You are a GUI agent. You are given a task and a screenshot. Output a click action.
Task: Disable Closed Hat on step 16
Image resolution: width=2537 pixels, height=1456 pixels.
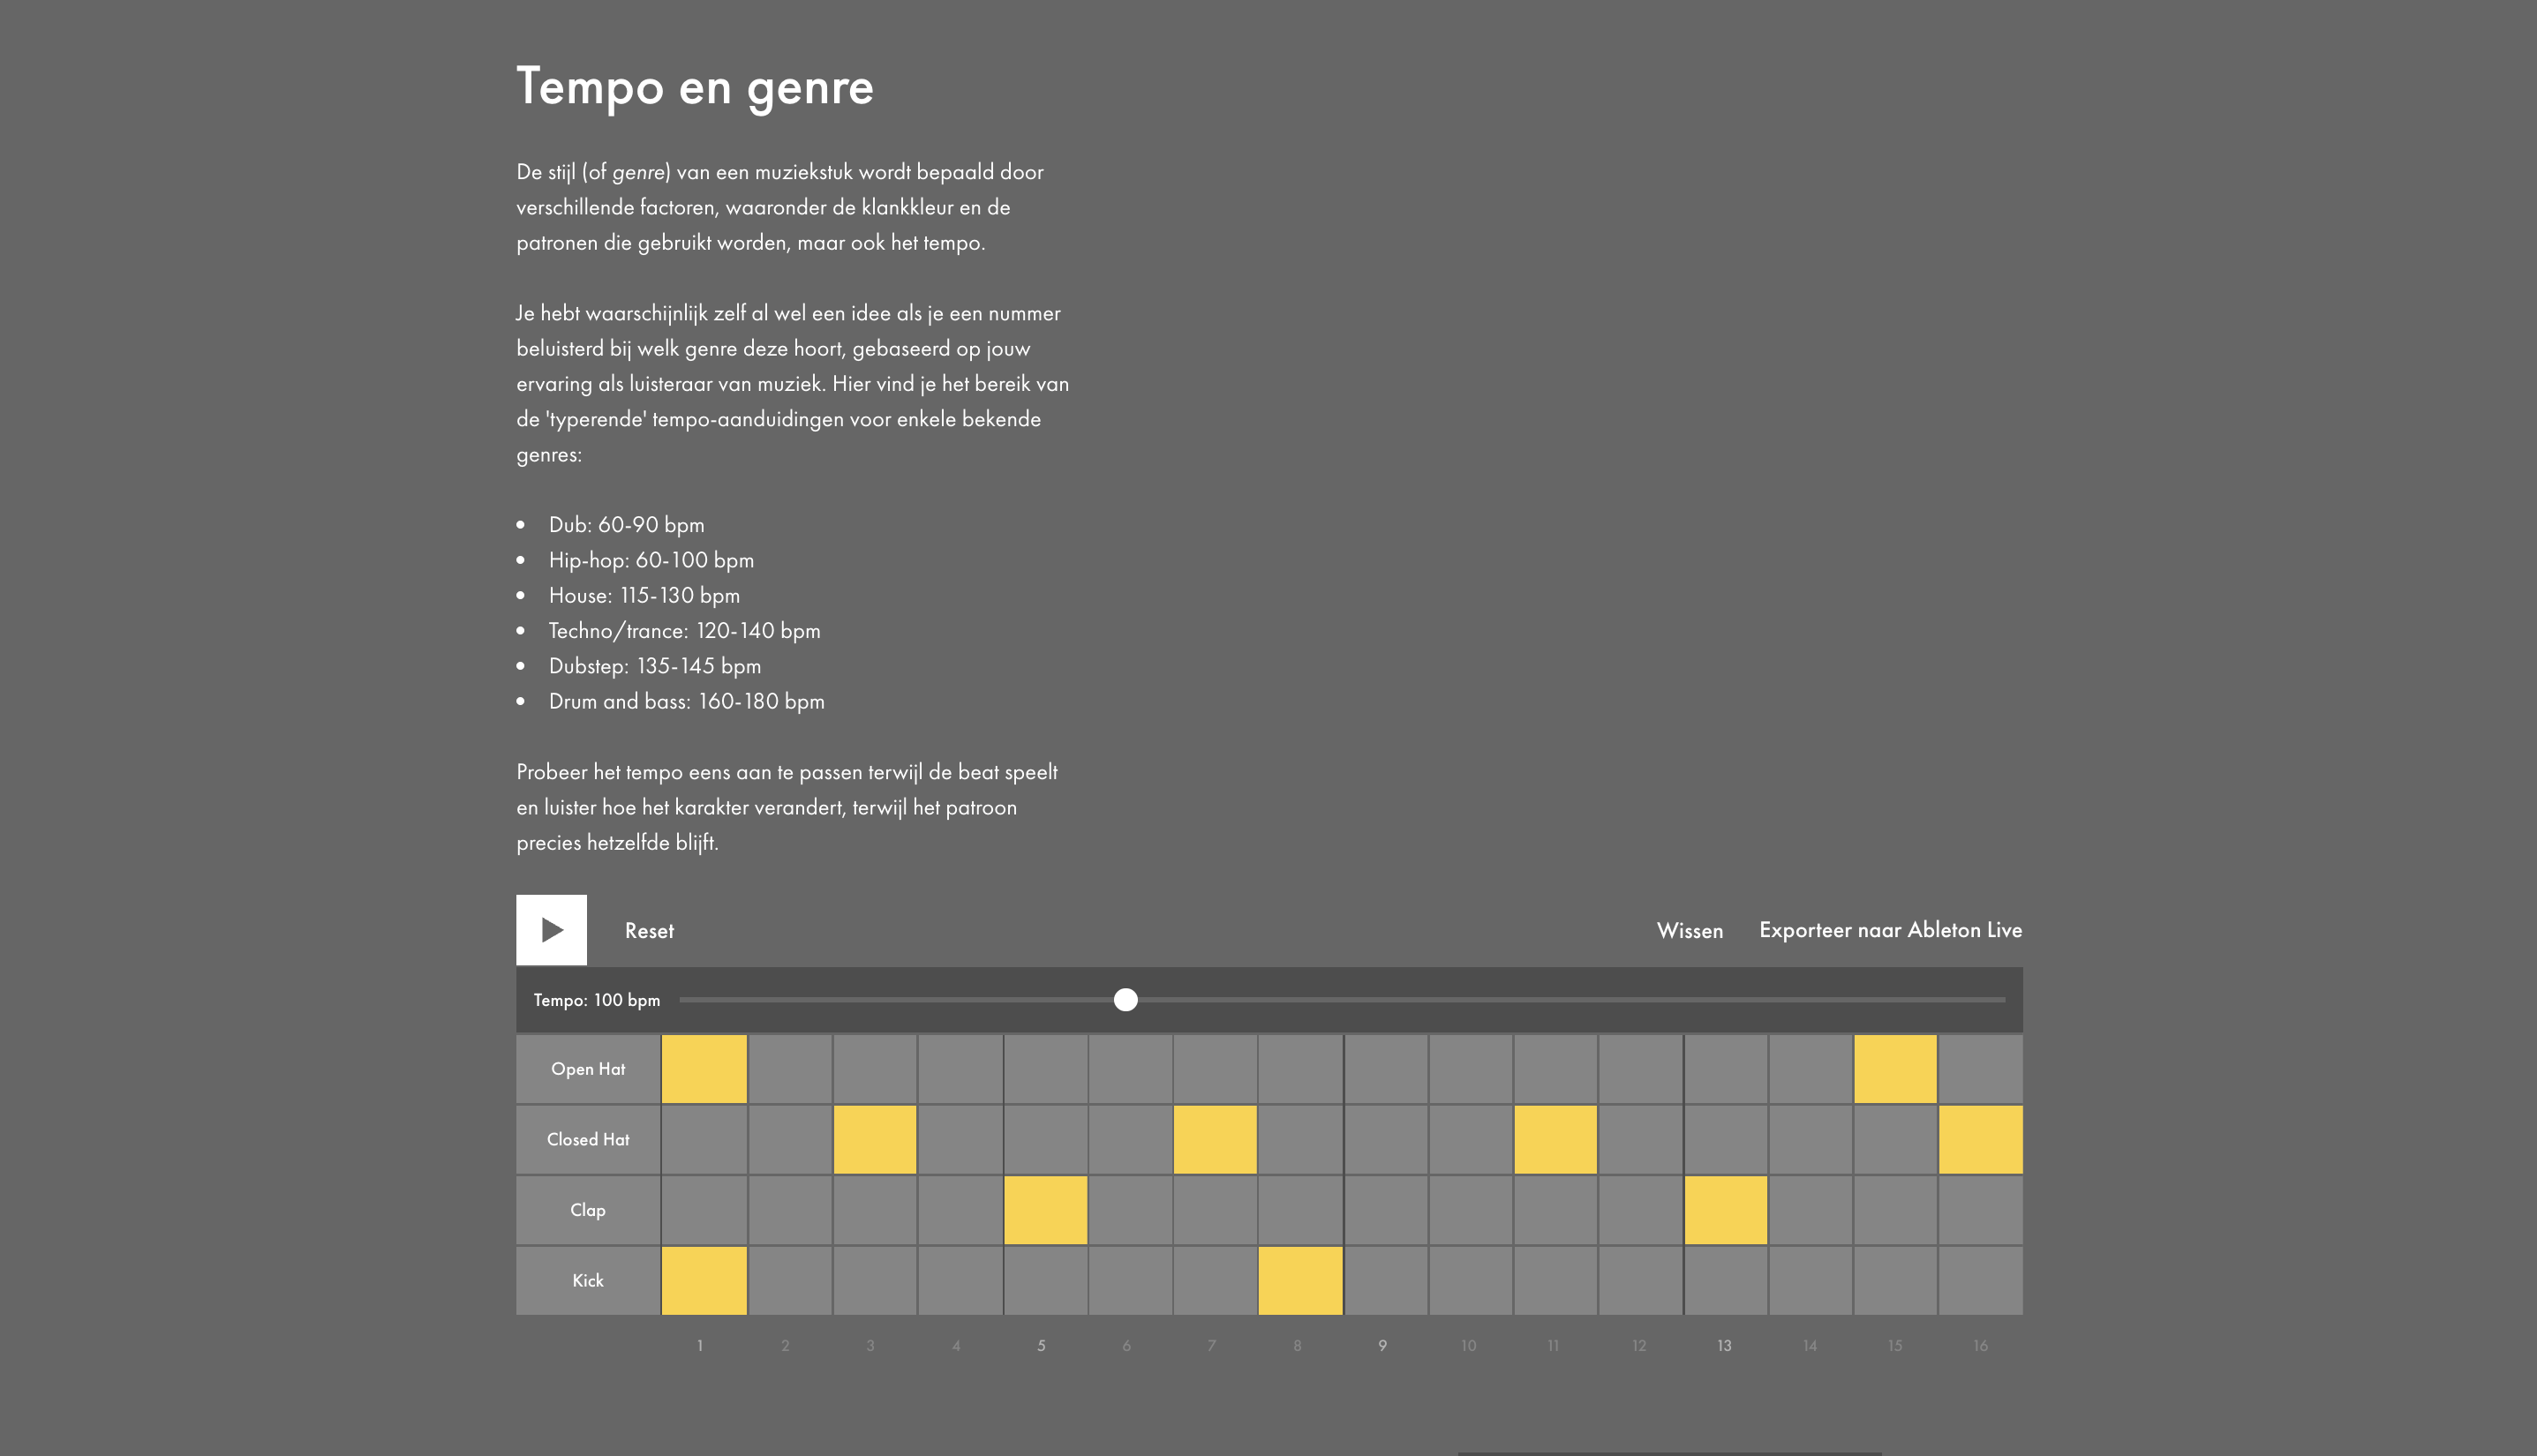[x=1980, y=1139]
